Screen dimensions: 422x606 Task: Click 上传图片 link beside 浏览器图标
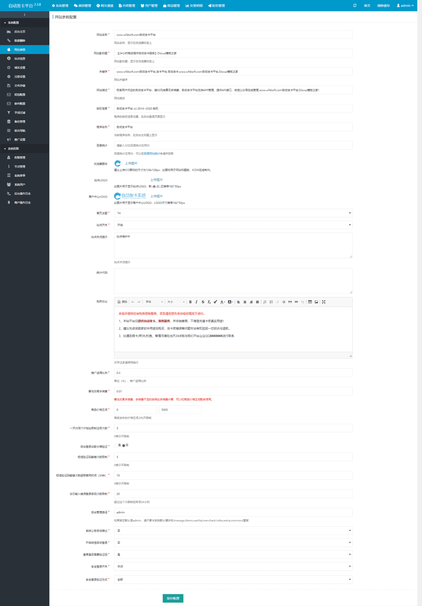pyautogui.click(x=131, y=163)
